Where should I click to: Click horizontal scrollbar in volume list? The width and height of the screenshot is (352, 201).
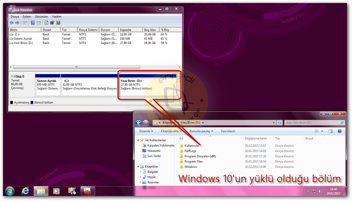(77, 67)
